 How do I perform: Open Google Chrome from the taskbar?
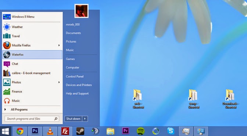point(20,131)
